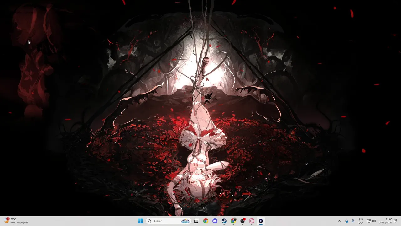Open Steam from the taskbar
401x226 pixels.
[x=224, y=221]
